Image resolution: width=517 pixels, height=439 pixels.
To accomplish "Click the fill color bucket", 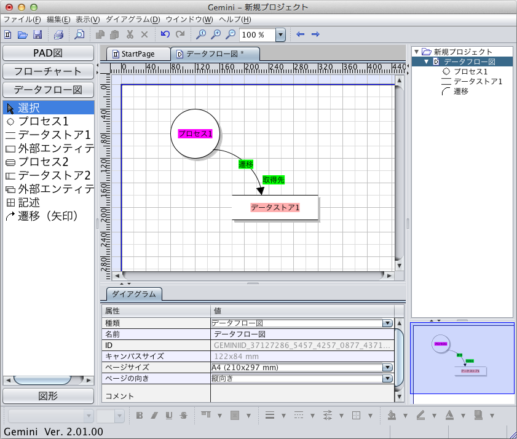I will pyautogui.click(x=392, y=415).
